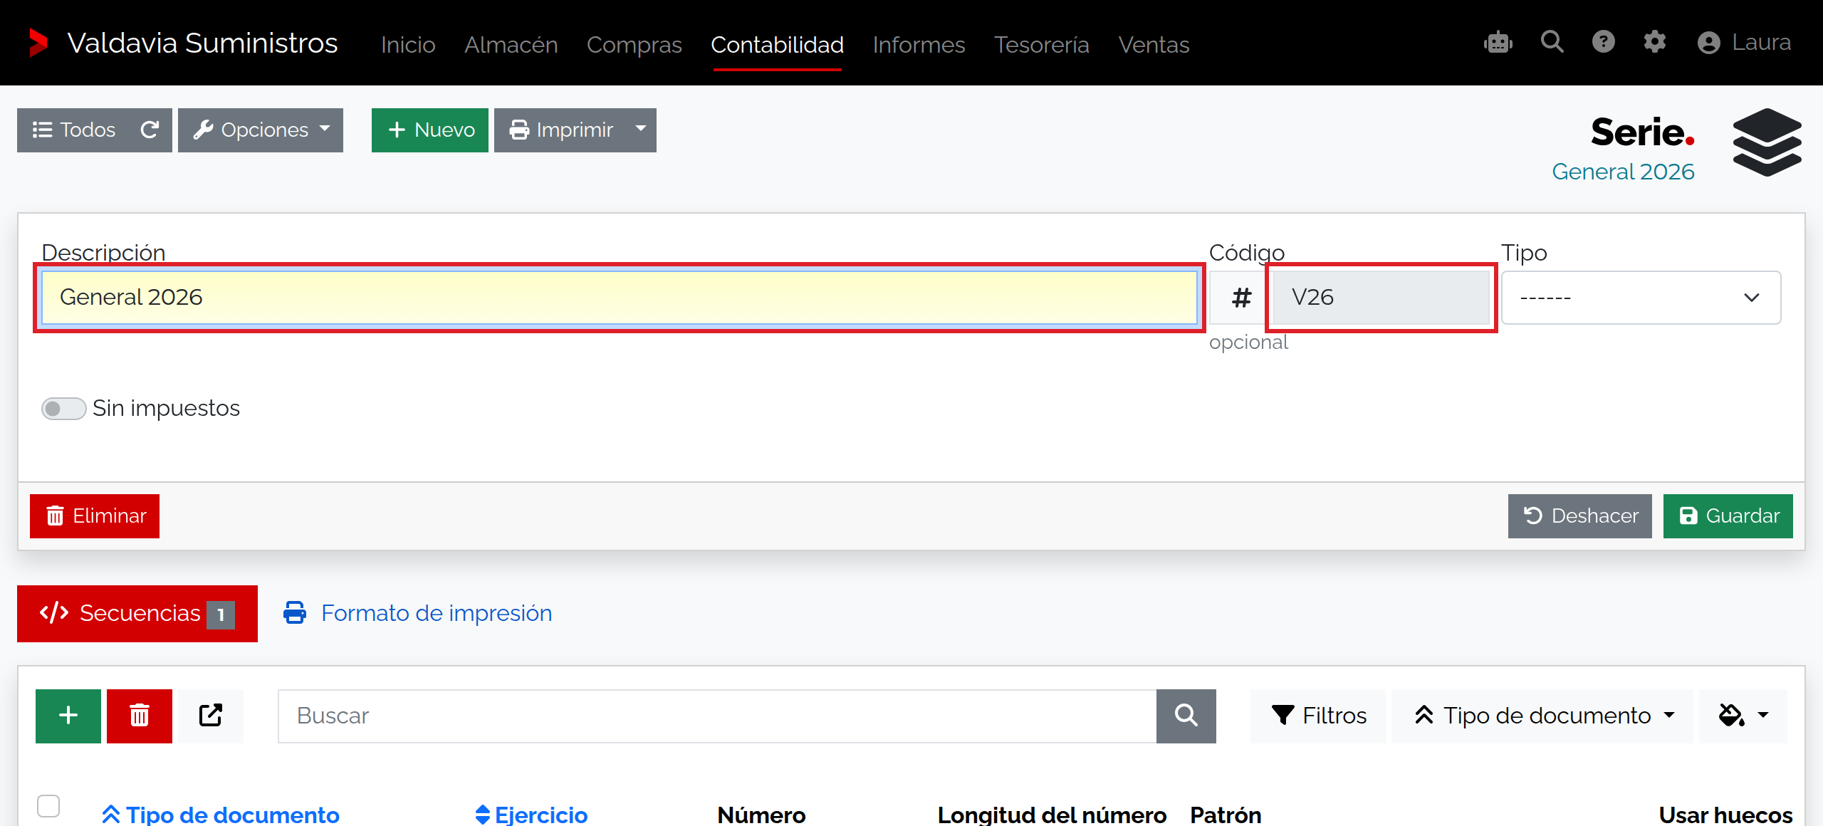Delete selected sequences with red trash icon
The height and width of the screenshot is (826, 1823).
[x=140, y=716]
